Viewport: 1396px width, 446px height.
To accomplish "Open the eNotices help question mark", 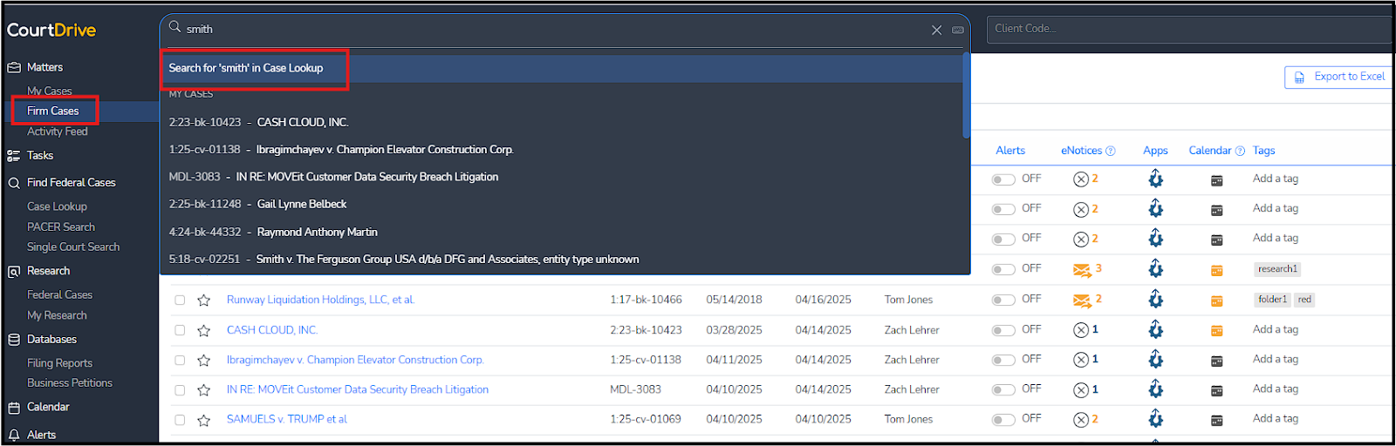I will [1111, 151].
